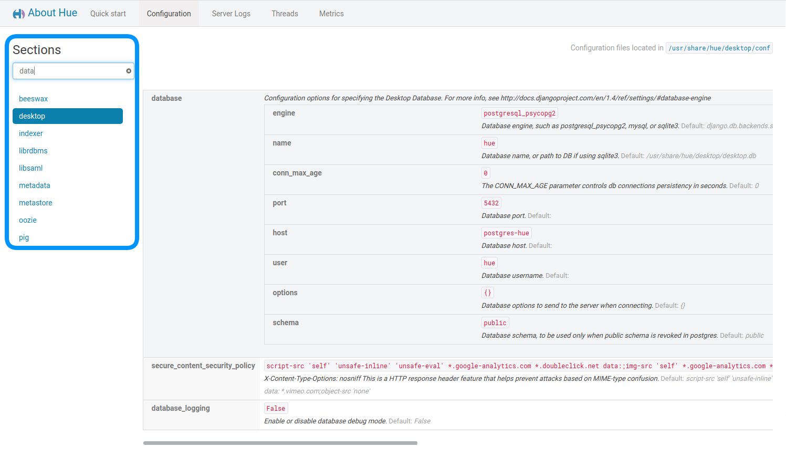
Task: Click the secure_content_security_policy label
Action: [203, 366]
